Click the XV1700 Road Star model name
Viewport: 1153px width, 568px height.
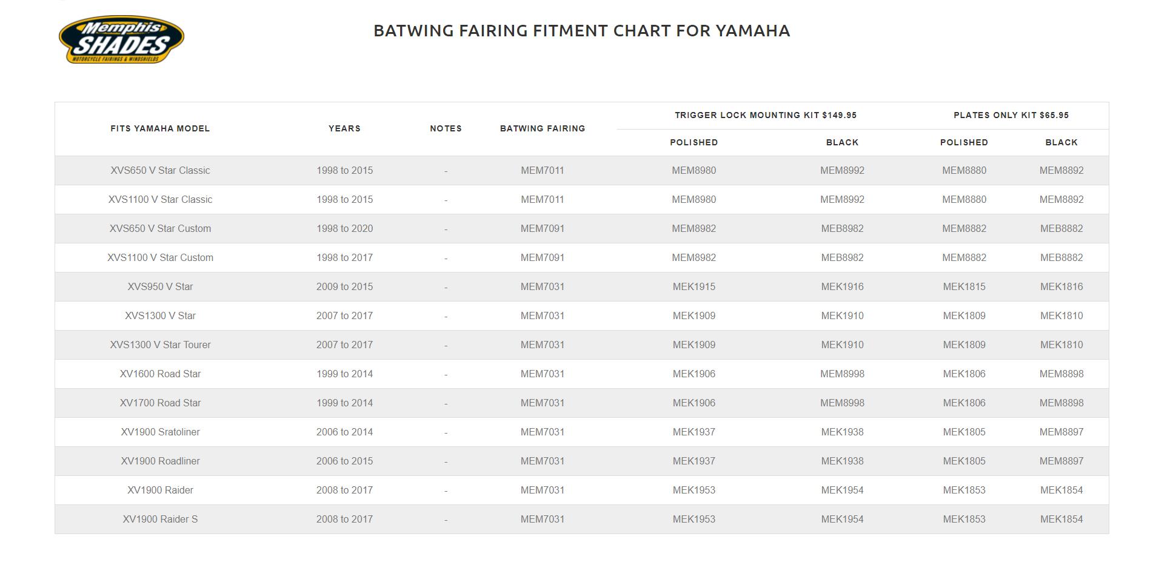[x=160, y=403]
